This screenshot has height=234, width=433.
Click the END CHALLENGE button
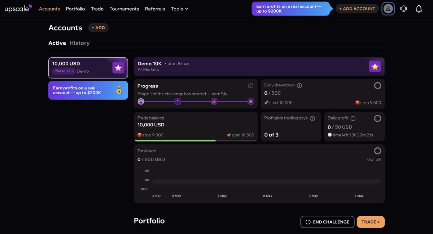(327, 222)
